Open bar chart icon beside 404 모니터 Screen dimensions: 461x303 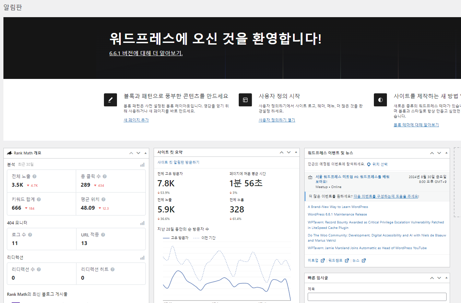pyautogui.click(x=142, y=223)
